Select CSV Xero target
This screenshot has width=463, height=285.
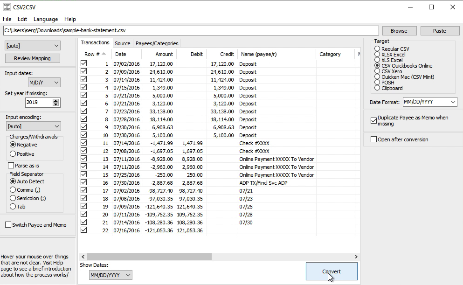pos(377,71)
